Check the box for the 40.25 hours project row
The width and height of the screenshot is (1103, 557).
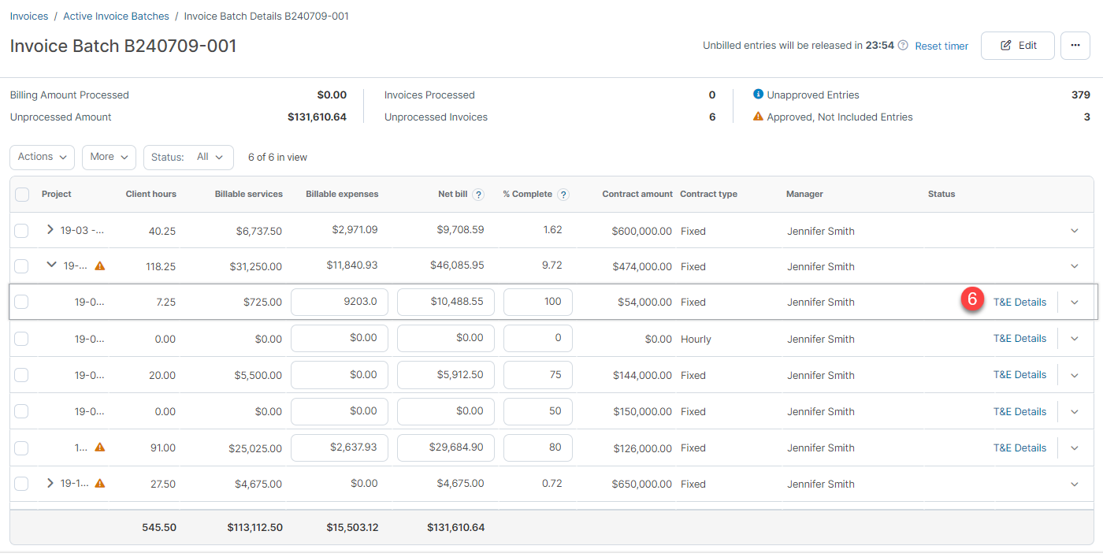pyautogui.click(x=22, y=231)
